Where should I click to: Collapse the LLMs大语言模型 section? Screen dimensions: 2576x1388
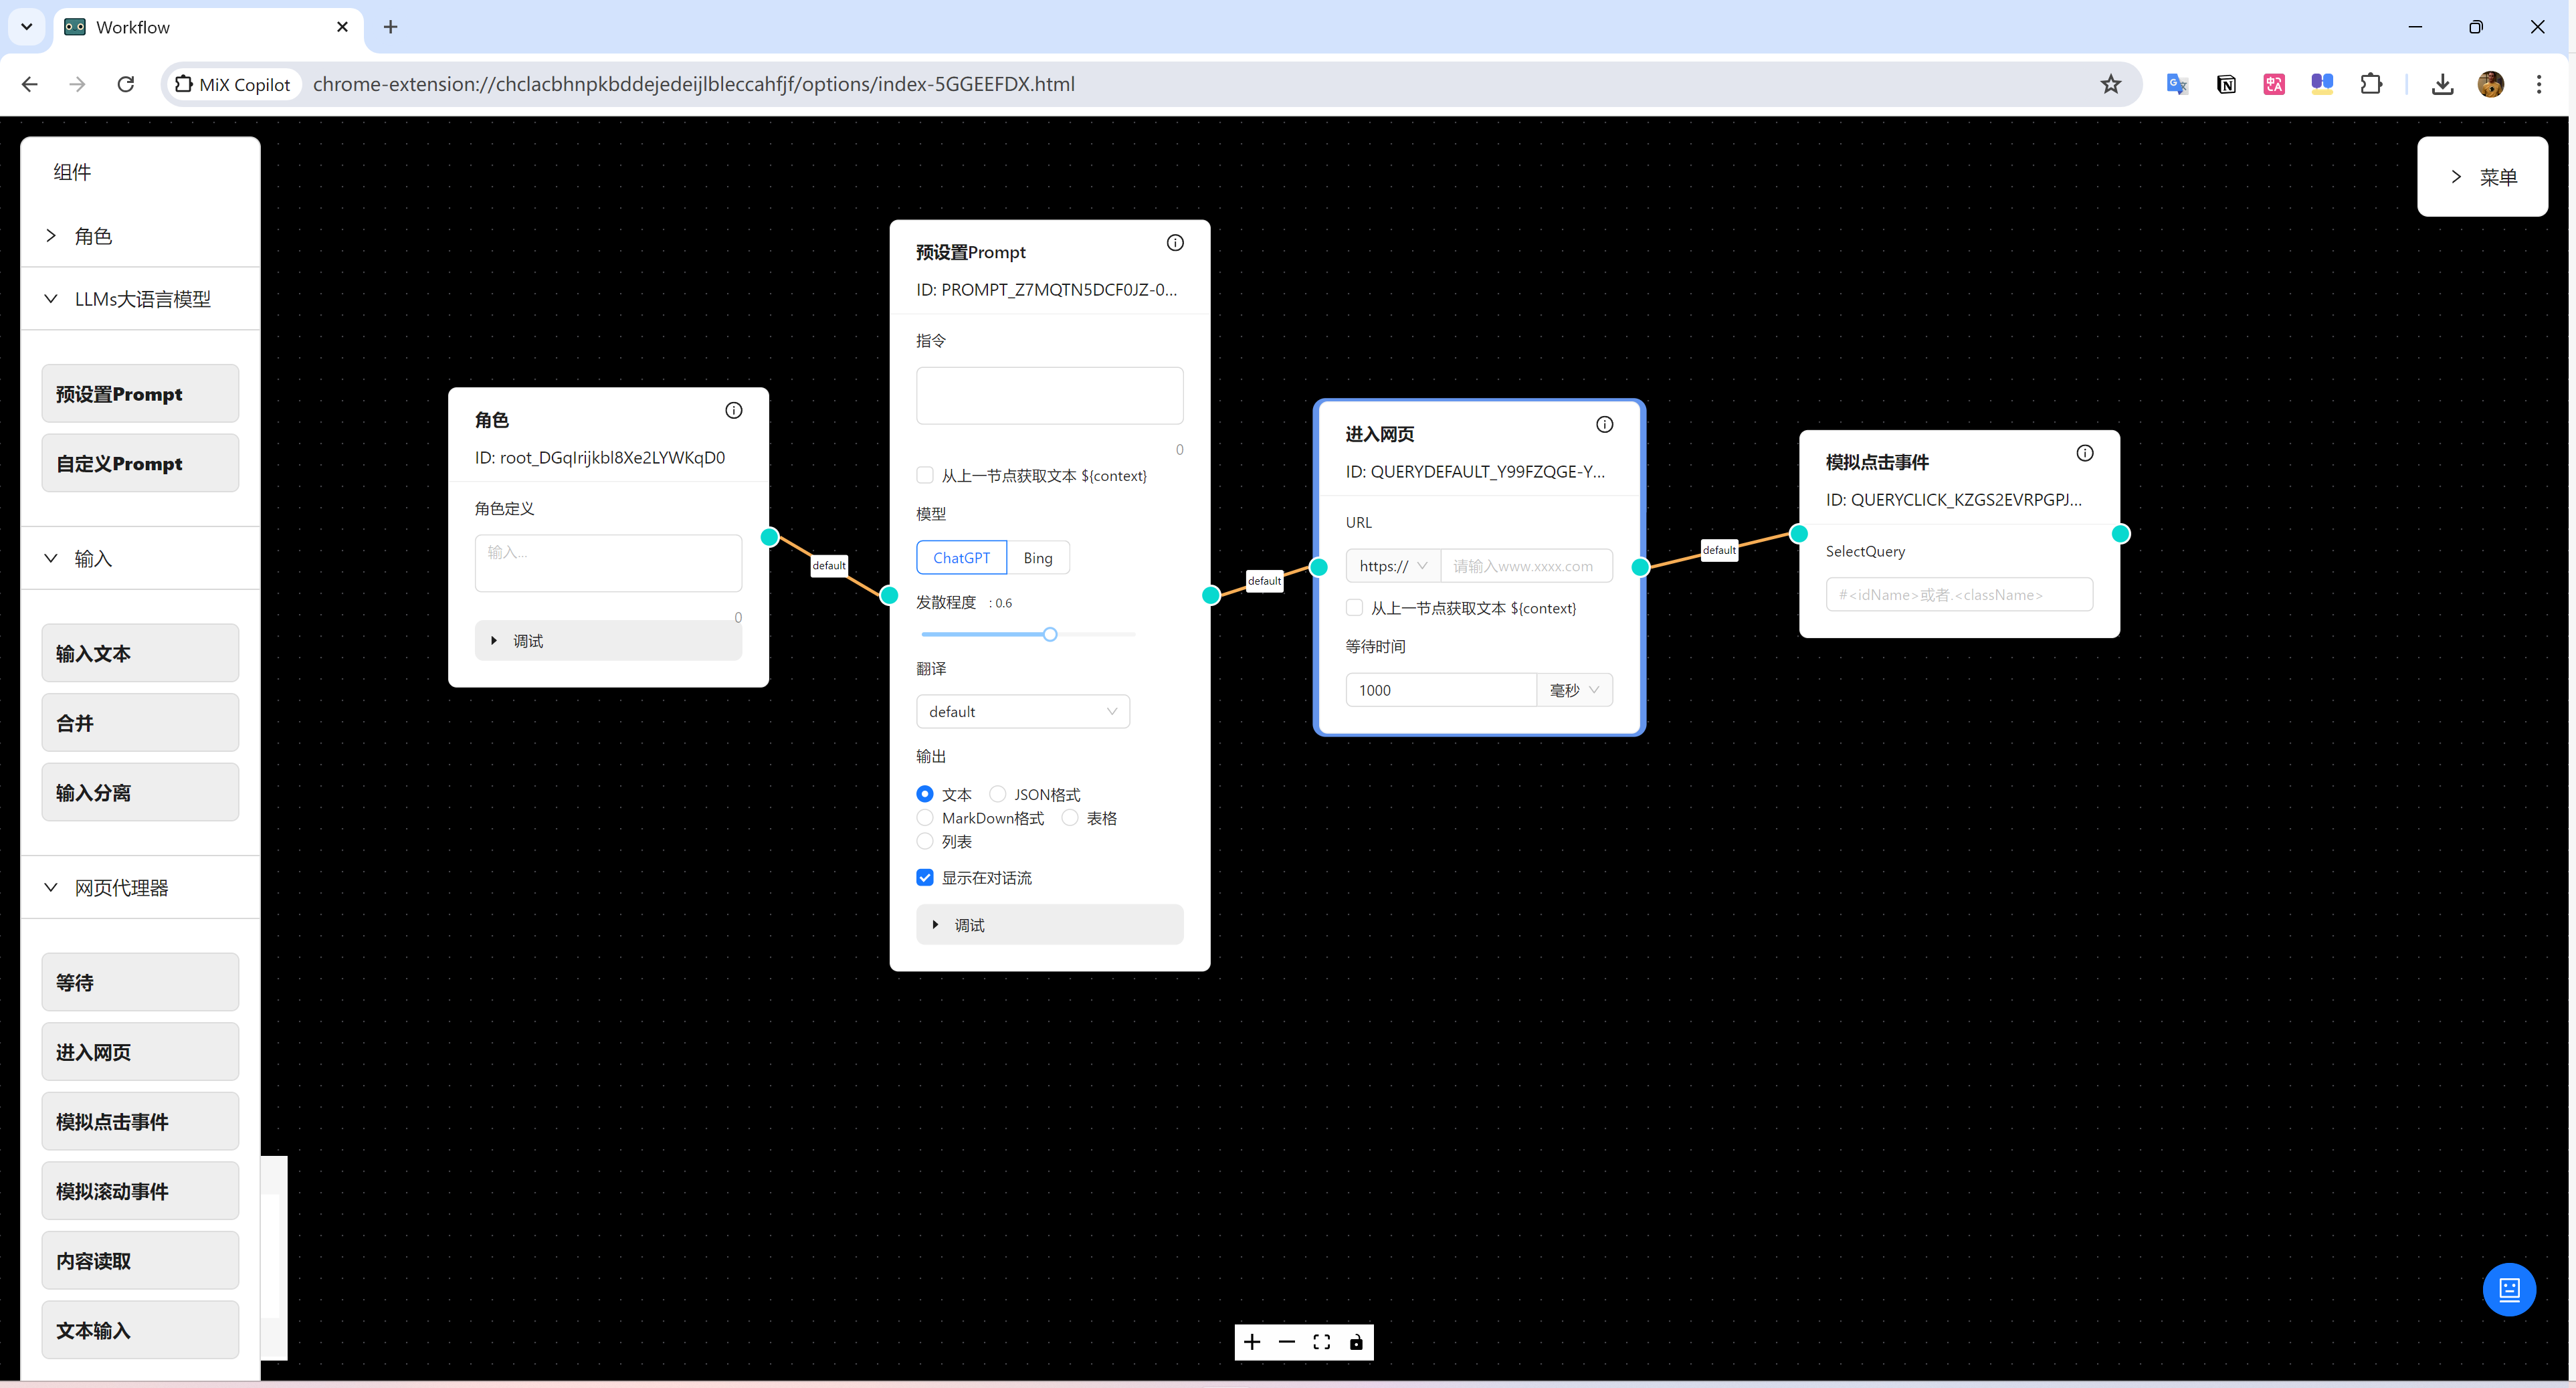pos(51,299)
